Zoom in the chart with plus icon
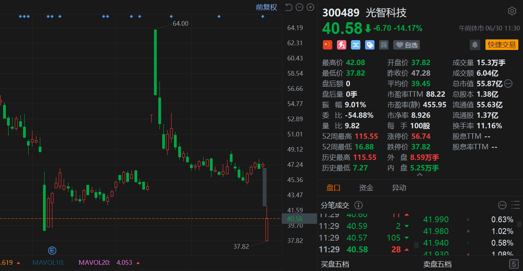523x271 pixels. [310, 7]
